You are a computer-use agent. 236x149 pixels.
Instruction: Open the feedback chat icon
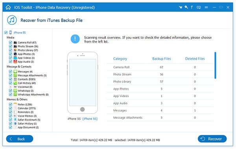(199, 7)
